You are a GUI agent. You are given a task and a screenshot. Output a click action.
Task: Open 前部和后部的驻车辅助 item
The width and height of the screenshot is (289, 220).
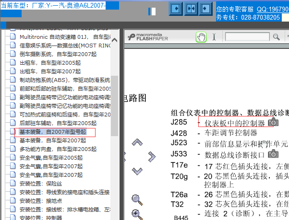(65, 89)
